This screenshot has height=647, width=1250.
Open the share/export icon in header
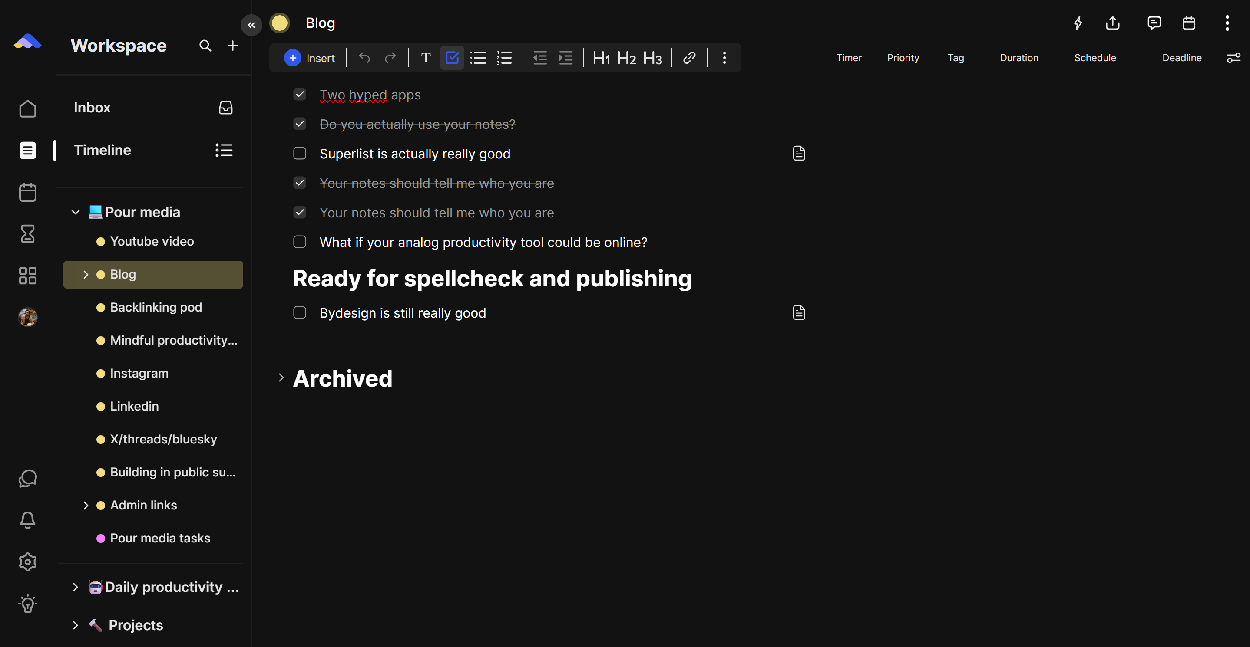pos(1112,23)
